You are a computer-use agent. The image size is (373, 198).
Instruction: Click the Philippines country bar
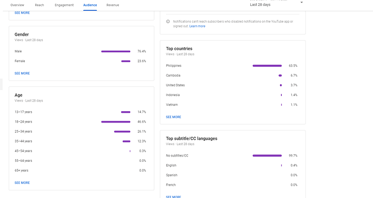pyautogui.click(x=267, y=66)
